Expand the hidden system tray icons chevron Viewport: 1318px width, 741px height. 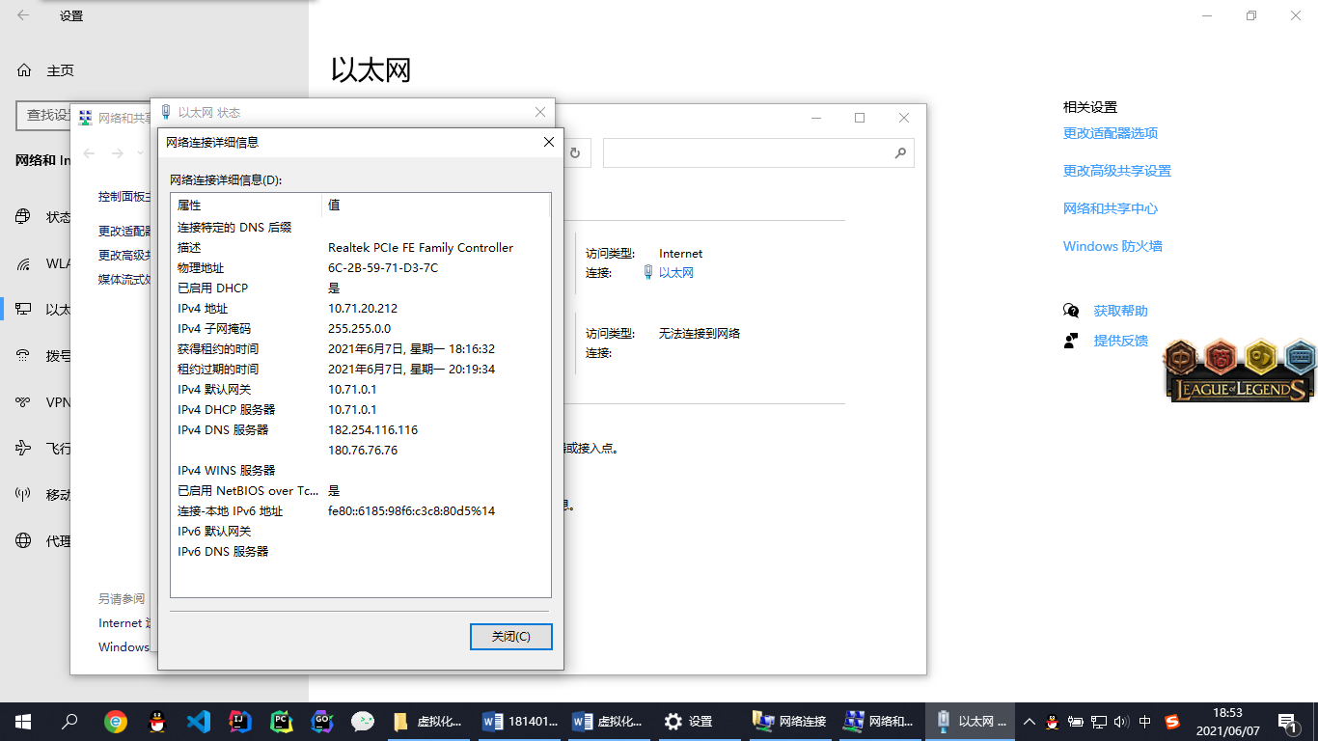1029,722
